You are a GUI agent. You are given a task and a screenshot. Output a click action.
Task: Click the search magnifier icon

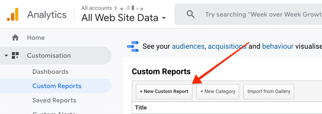(x=191, y=14)
